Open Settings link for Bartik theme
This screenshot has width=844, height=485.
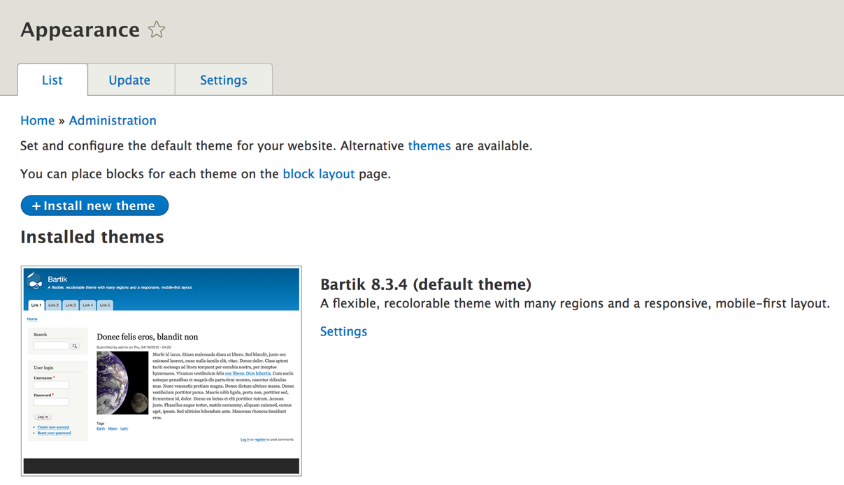(x=343, y=332)
